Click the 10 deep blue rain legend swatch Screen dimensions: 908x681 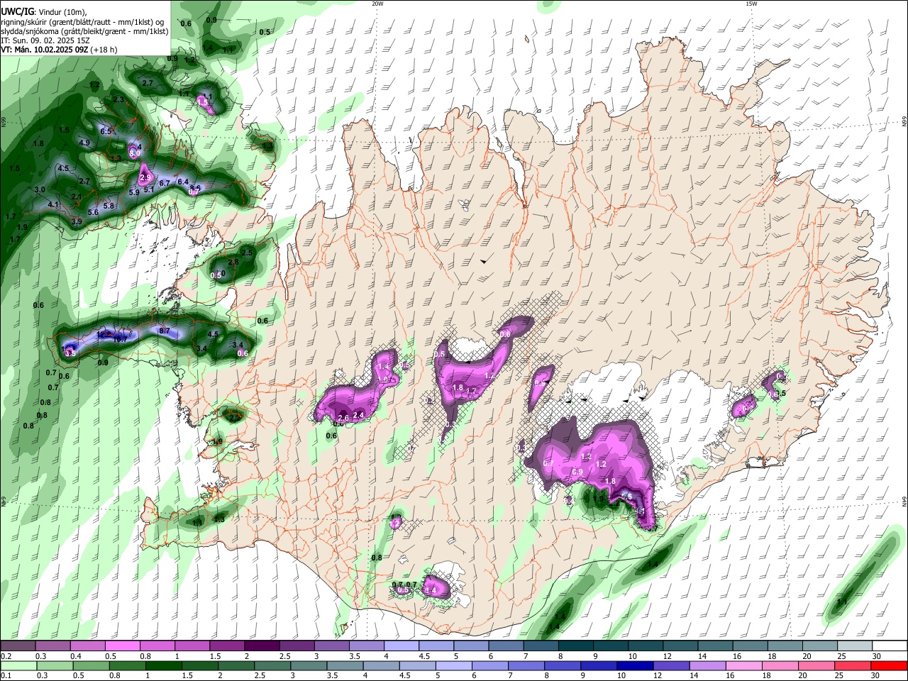[x=635, y=665]
